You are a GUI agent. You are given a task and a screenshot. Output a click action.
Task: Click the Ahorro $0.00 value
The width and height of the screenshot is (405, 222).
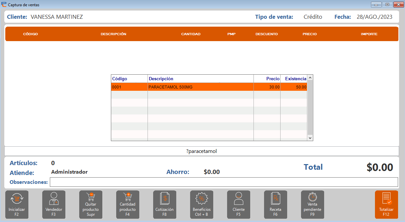coord(212,172)
